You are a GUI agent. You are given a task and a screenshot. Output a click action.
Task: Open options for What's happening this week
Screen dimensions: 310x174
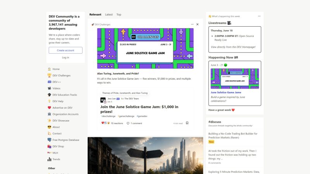click(x=259, y=16)
